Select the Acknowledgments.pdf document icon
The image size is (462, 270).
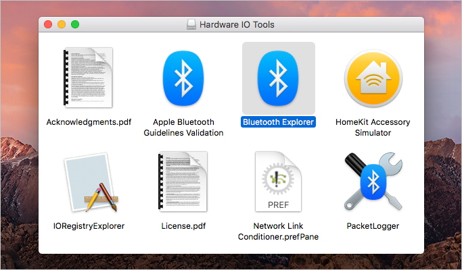[88, 78]
